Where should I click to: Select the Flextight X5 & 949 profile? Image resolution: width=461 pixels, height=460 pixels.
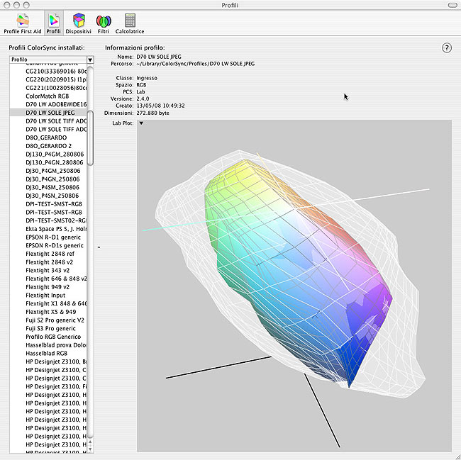click(x=48, y=312)
